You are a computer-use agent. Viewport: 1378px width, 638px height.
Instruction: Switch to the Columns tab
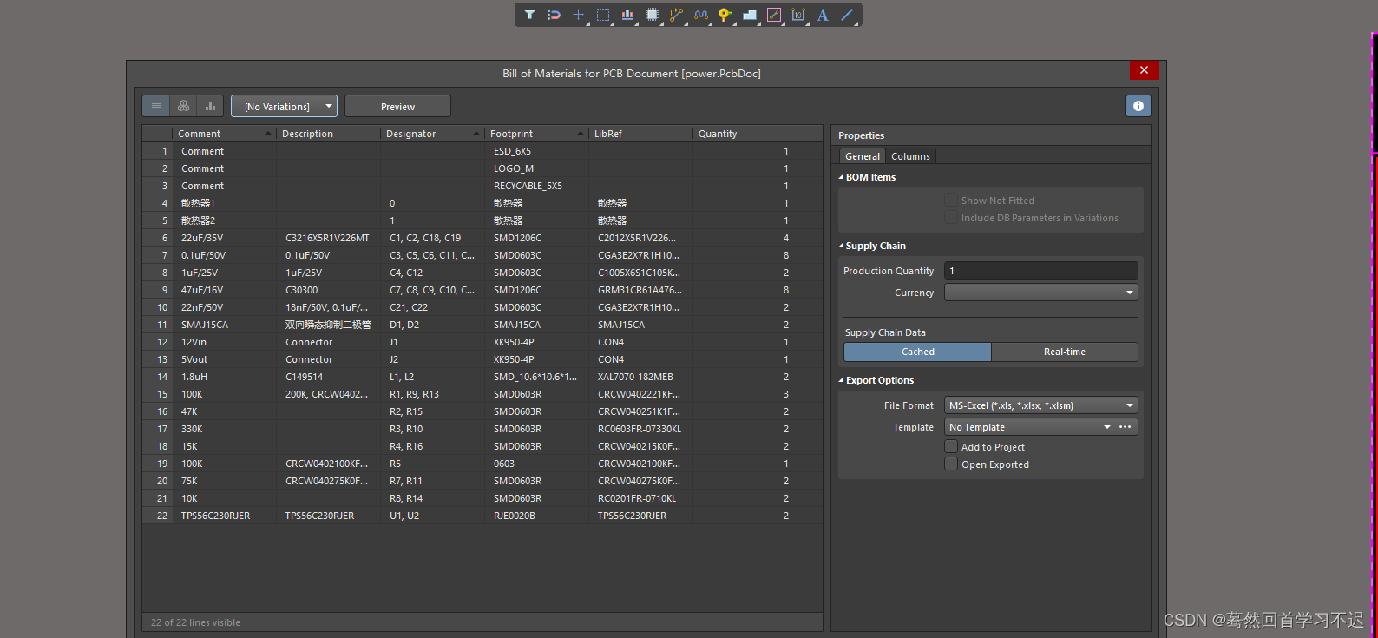click(910, 156)
